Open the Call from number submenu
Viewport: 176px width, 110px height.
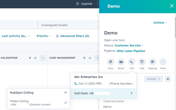103,93
